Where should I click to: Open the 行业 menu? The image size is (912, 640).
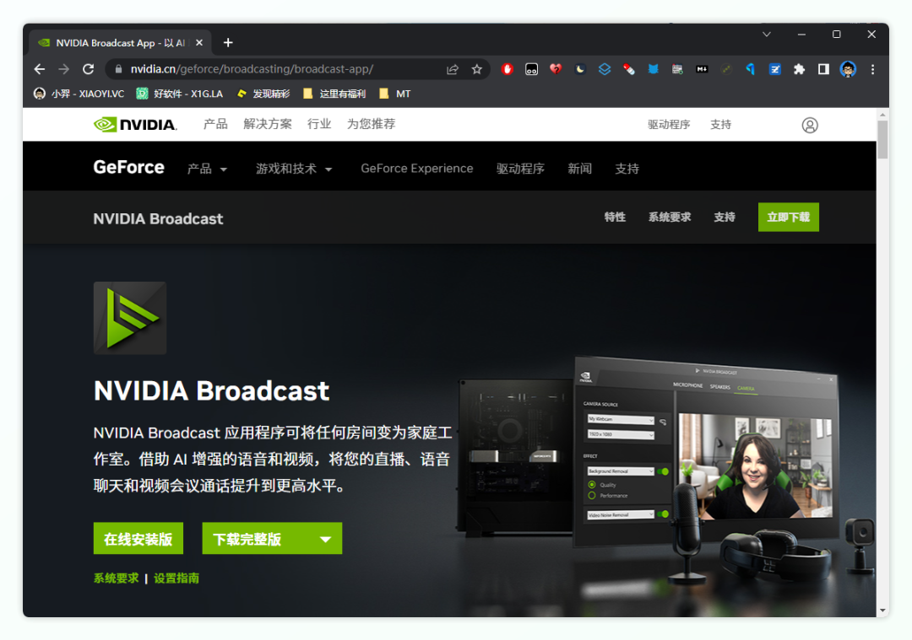pos(319,124)
